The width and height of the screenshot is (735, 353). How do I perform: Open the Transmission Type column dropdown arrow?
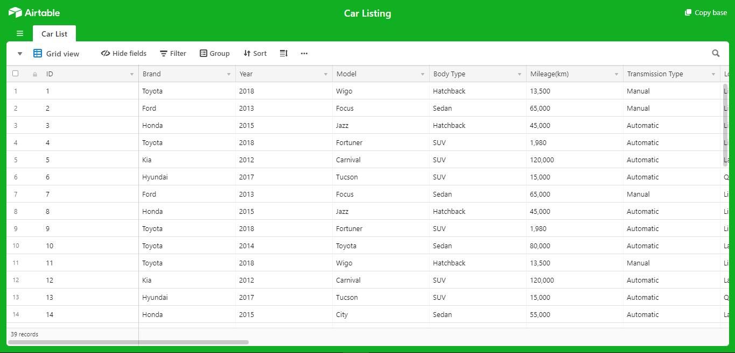(x=713, y=74)
